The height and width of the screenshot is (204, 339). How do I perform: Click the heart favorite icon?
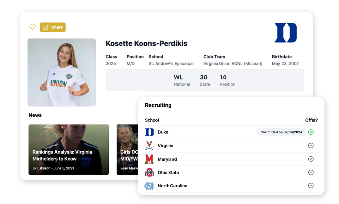click(33, 27)
